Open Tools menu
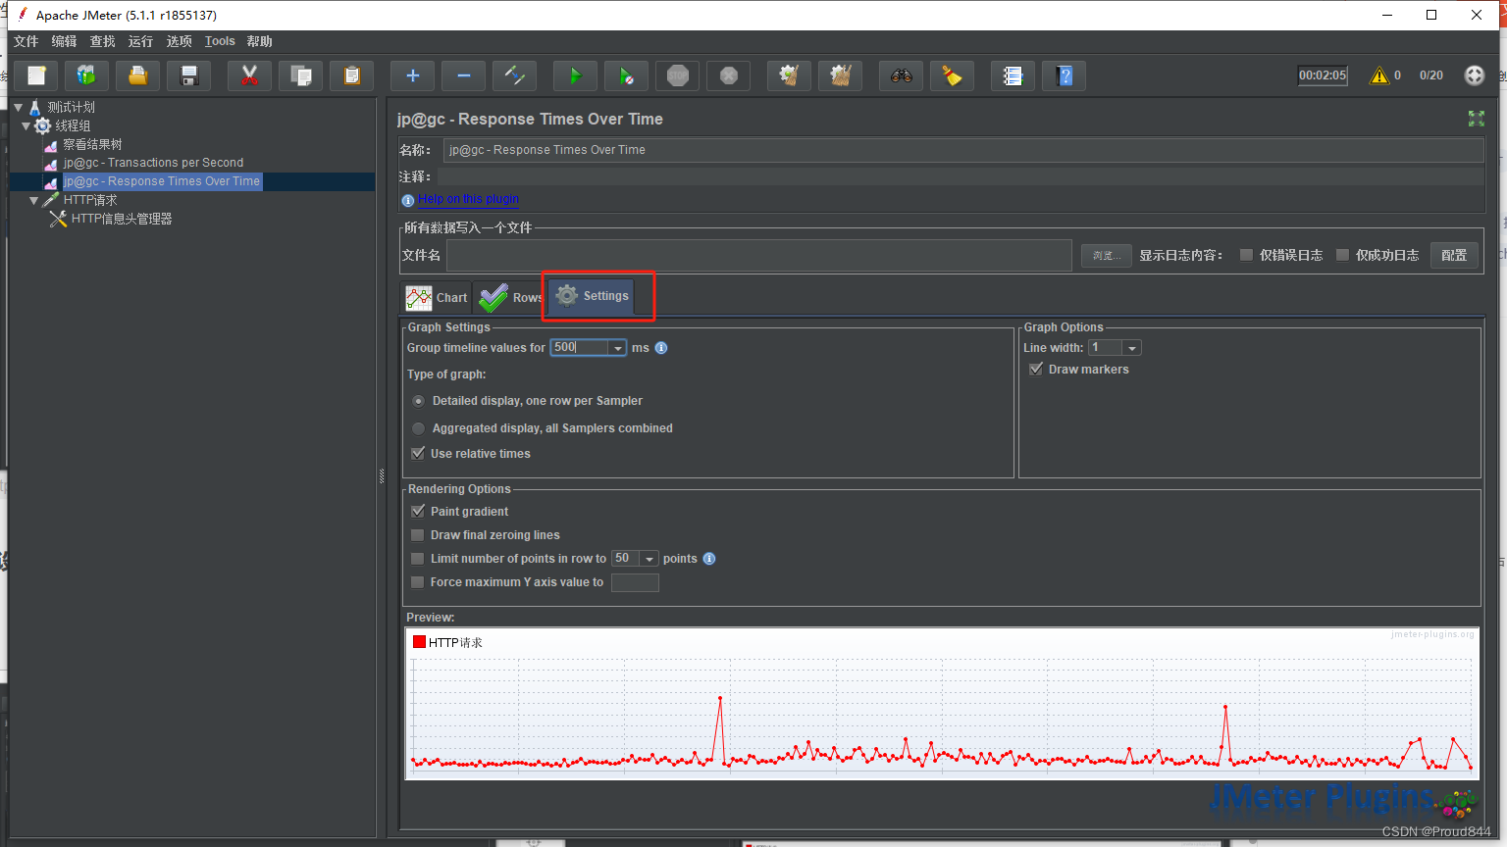The height and width of the screenshot is (847, 1507). [220, 41]
